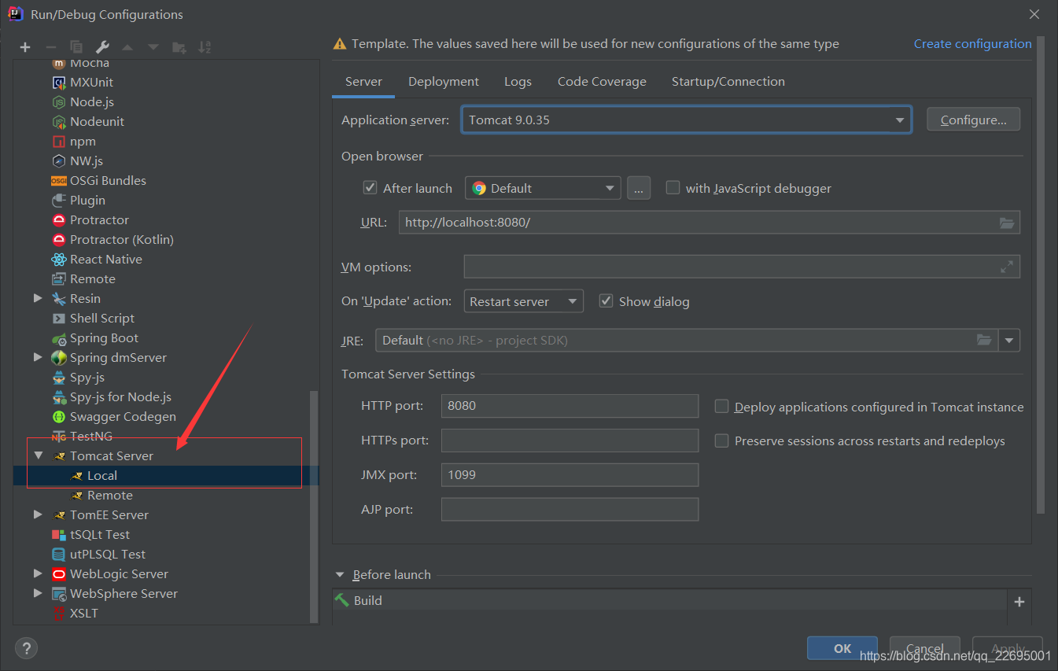Click the Create New Folder icon
Image resolution: width=1058 pixels, height=671 pixels.
(179, 47)
